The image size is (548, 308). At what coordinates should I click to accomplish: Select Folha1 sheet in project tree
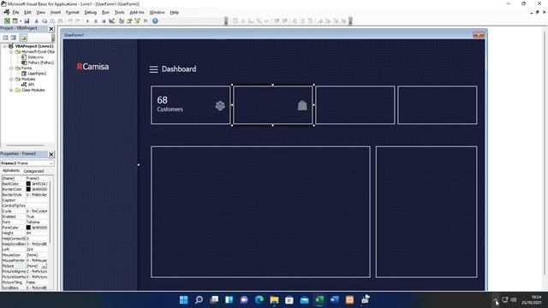[x=41, y=62]
